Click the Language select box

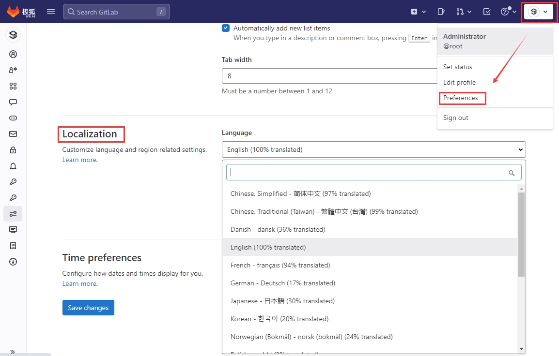click(373, 149)
